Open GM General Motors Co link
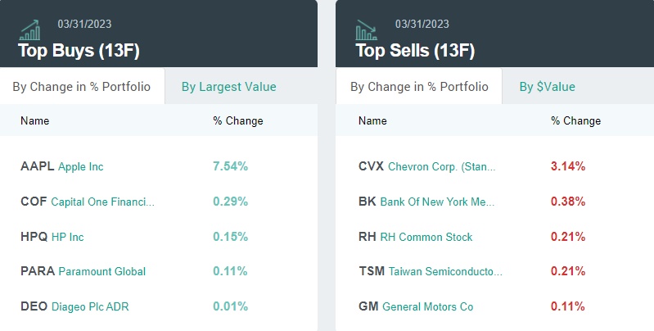This screenshot has width=654, height=331. [x=416, y=306]
